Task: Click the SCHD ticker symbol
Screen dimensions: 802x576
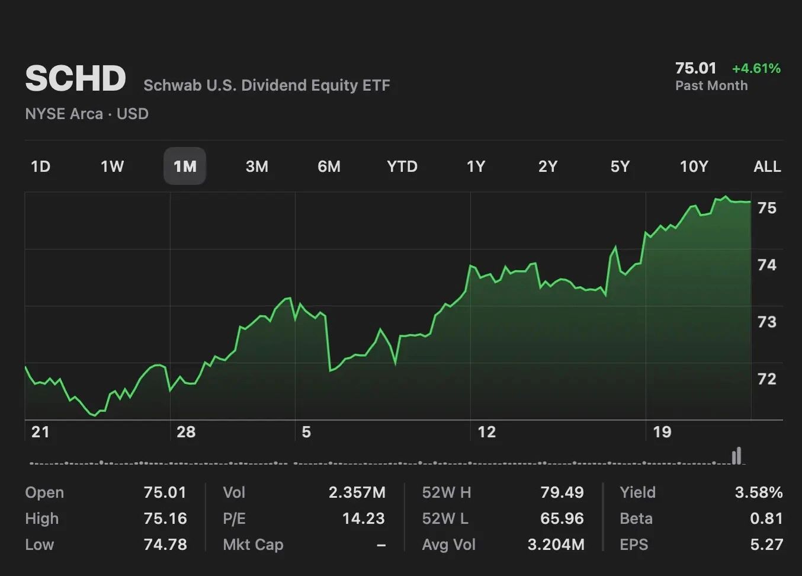Action: tap(75, 78)
